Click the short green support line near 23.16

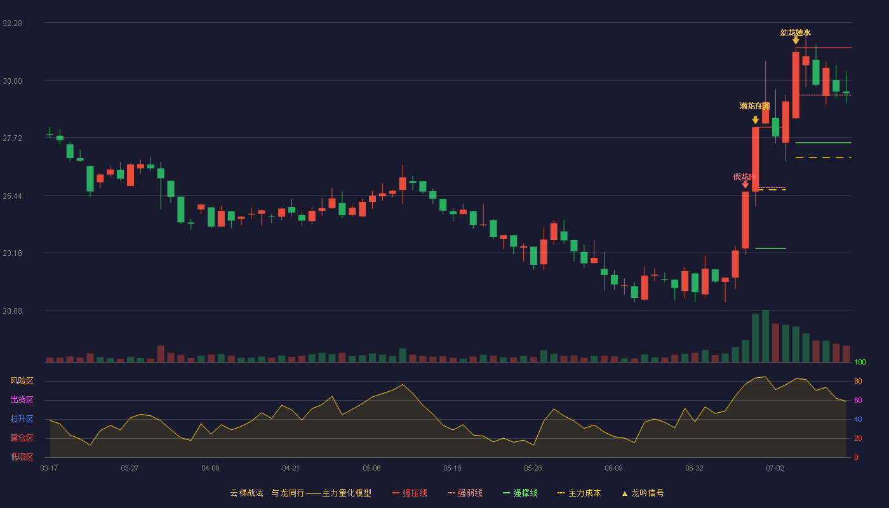point(770,248)
